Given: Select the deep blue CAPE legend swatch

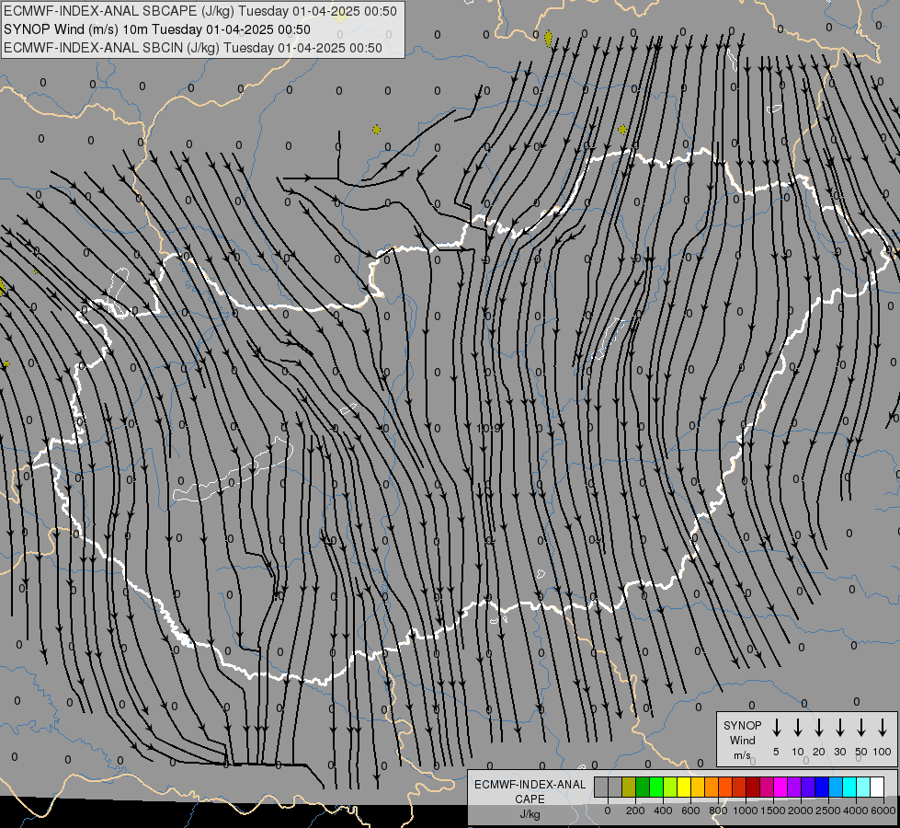Looking at the screenshot, I should pos(821,787).
